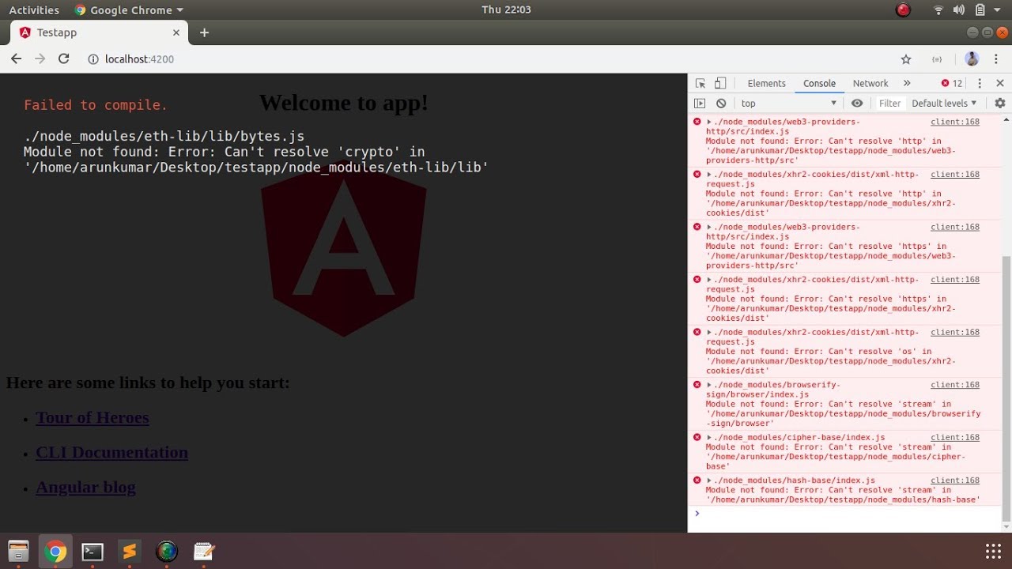Open the text editor notepad in dock

pyautogui.click(x=203, y=551)
